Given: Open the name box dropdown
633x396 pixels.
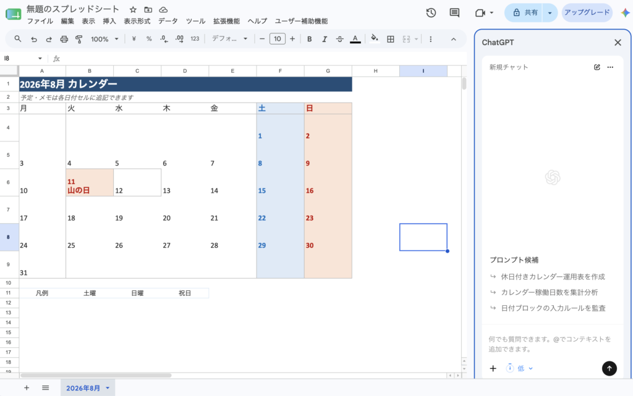Looking at the screenshot, I should tap(40, 59).
